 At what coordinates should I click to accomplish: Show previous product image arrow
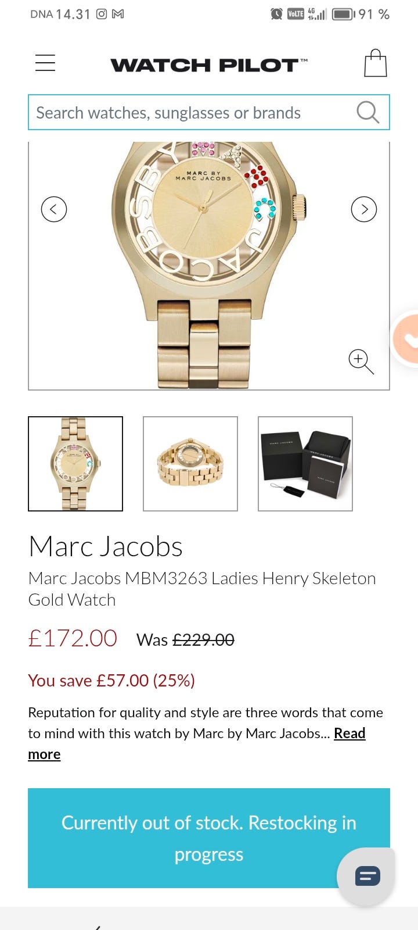[x=54, y=209]
